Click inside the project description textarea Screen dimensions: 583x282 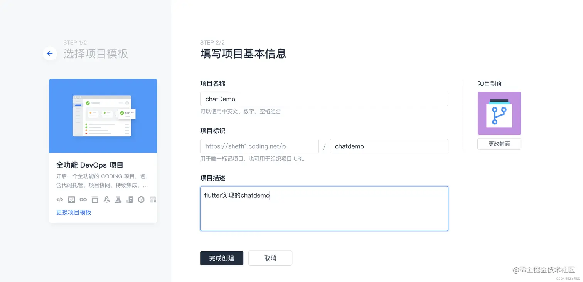click(324, 208)
